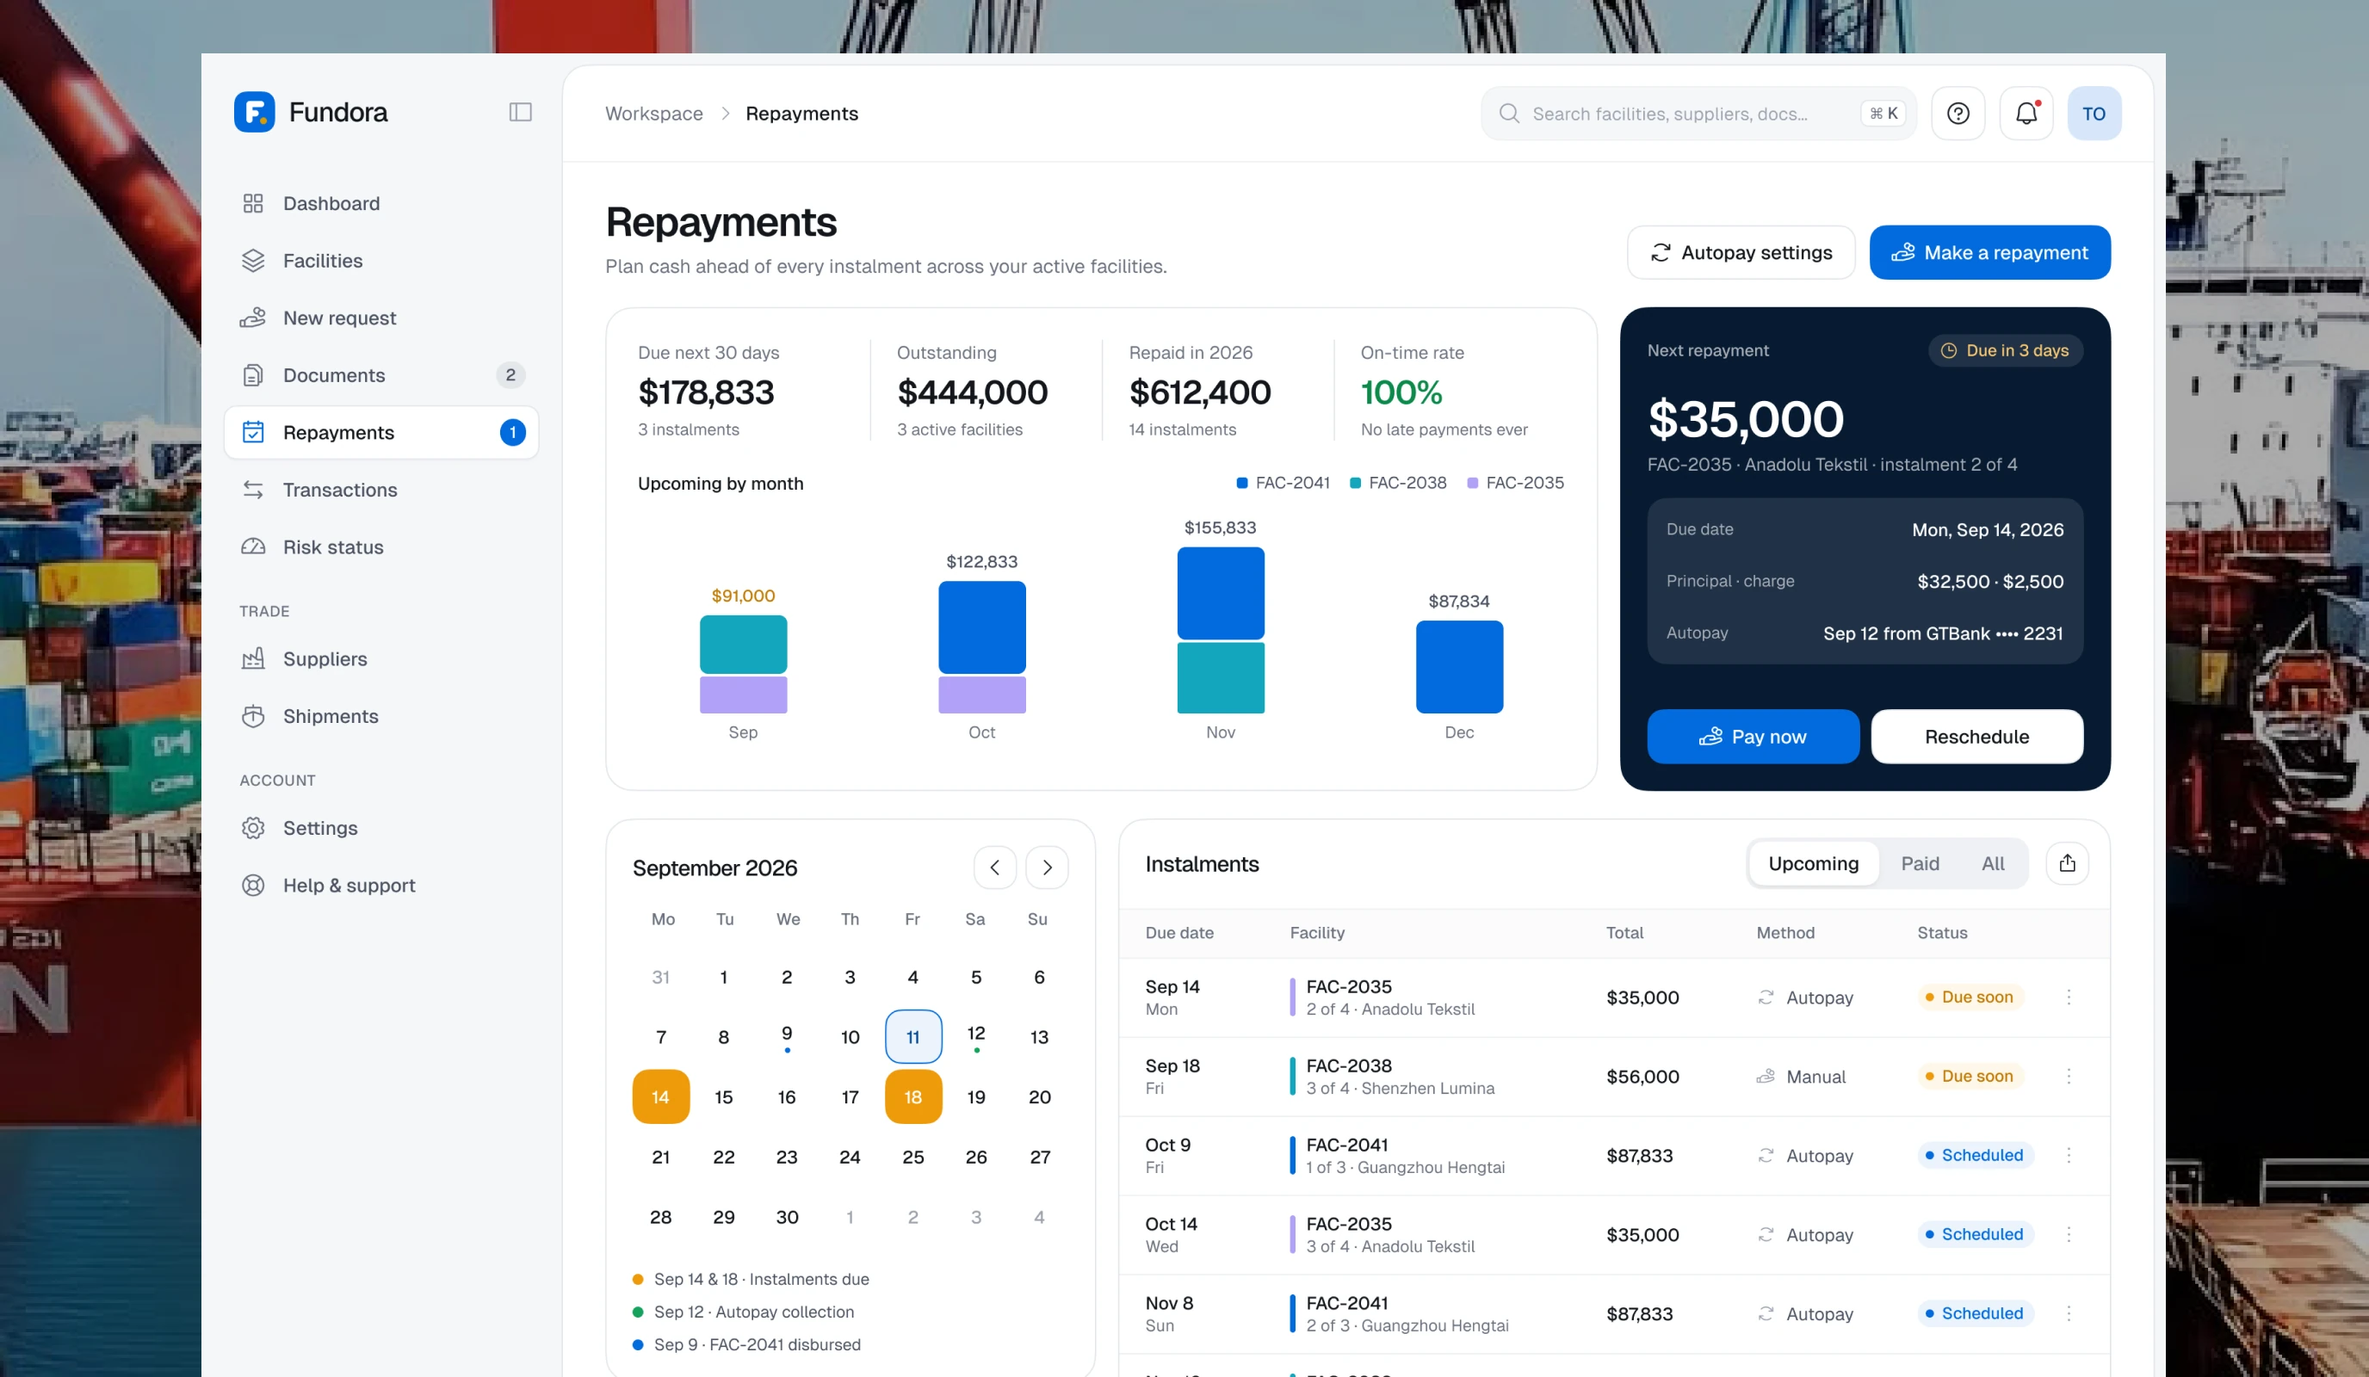Click the Reschedule button
The height and width of the screenshot is (1377, 2369).
(x=1976, y=736)
